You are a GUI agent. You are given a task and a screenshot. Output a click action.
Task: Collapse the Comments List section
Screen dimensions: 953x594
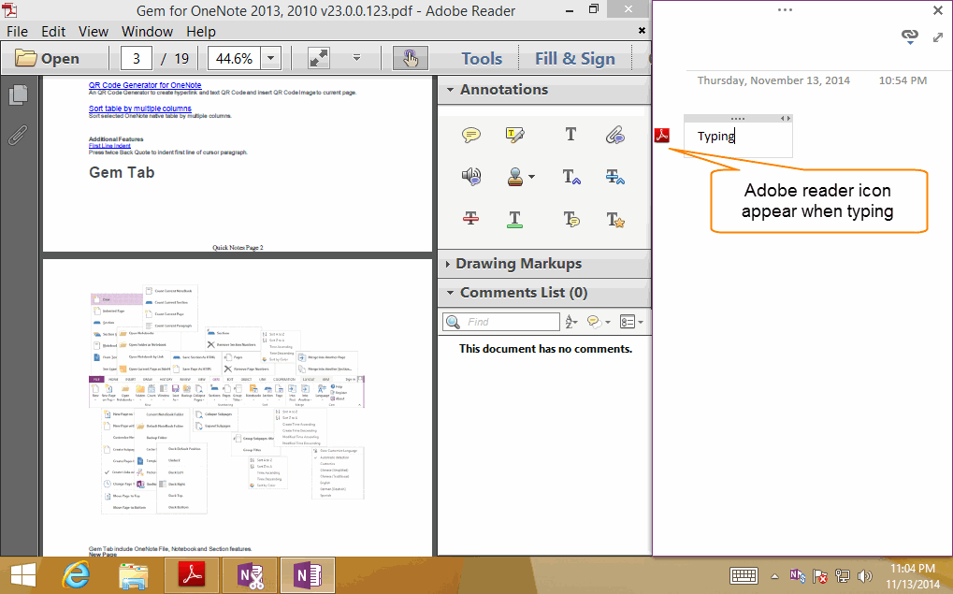coord(451,293)
